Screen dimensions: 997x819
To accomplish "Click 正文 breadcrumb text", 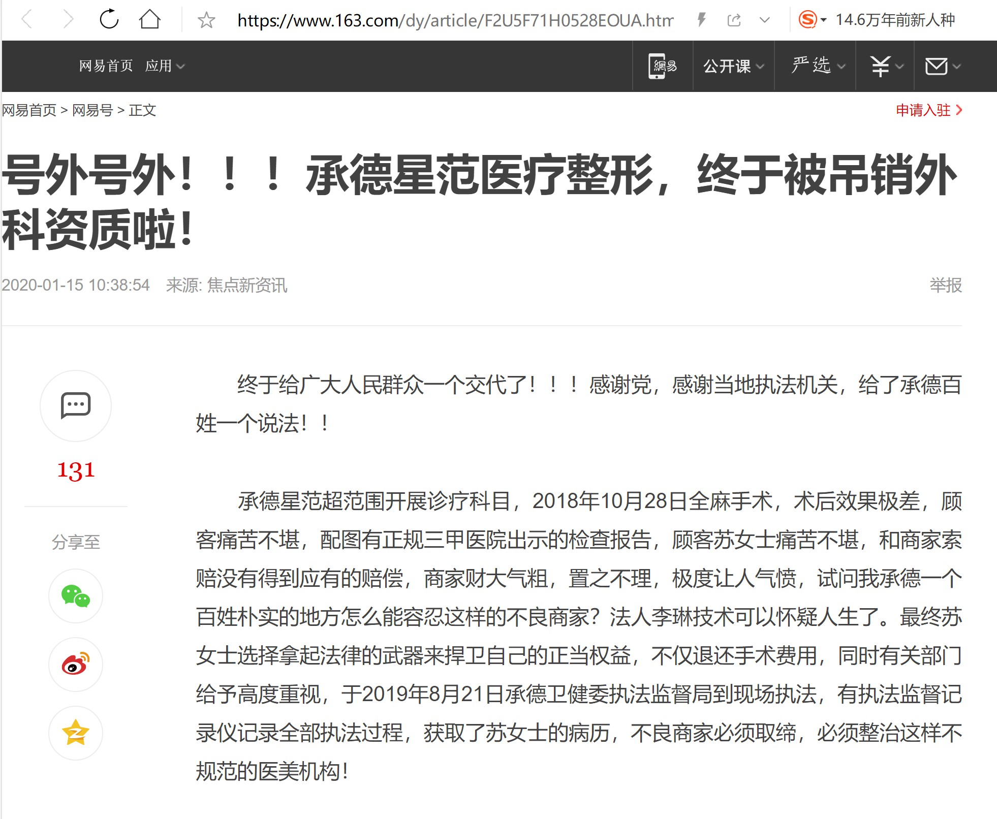I will pos(142,110).
